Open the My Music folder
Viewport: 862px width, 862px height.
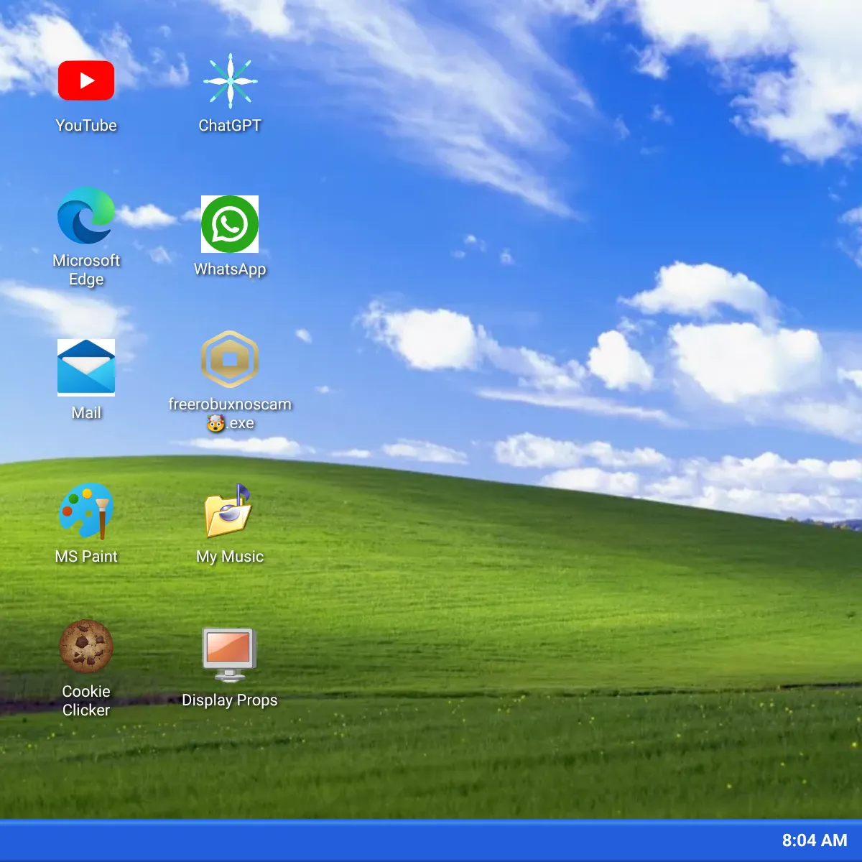tap(230, 511)
